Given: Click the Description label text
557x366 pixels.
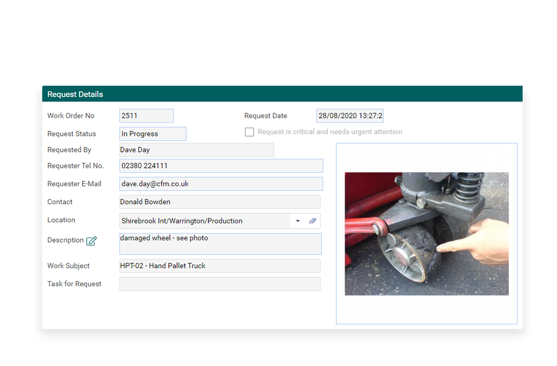Looking at the screenshot, I should click(65, 240).
